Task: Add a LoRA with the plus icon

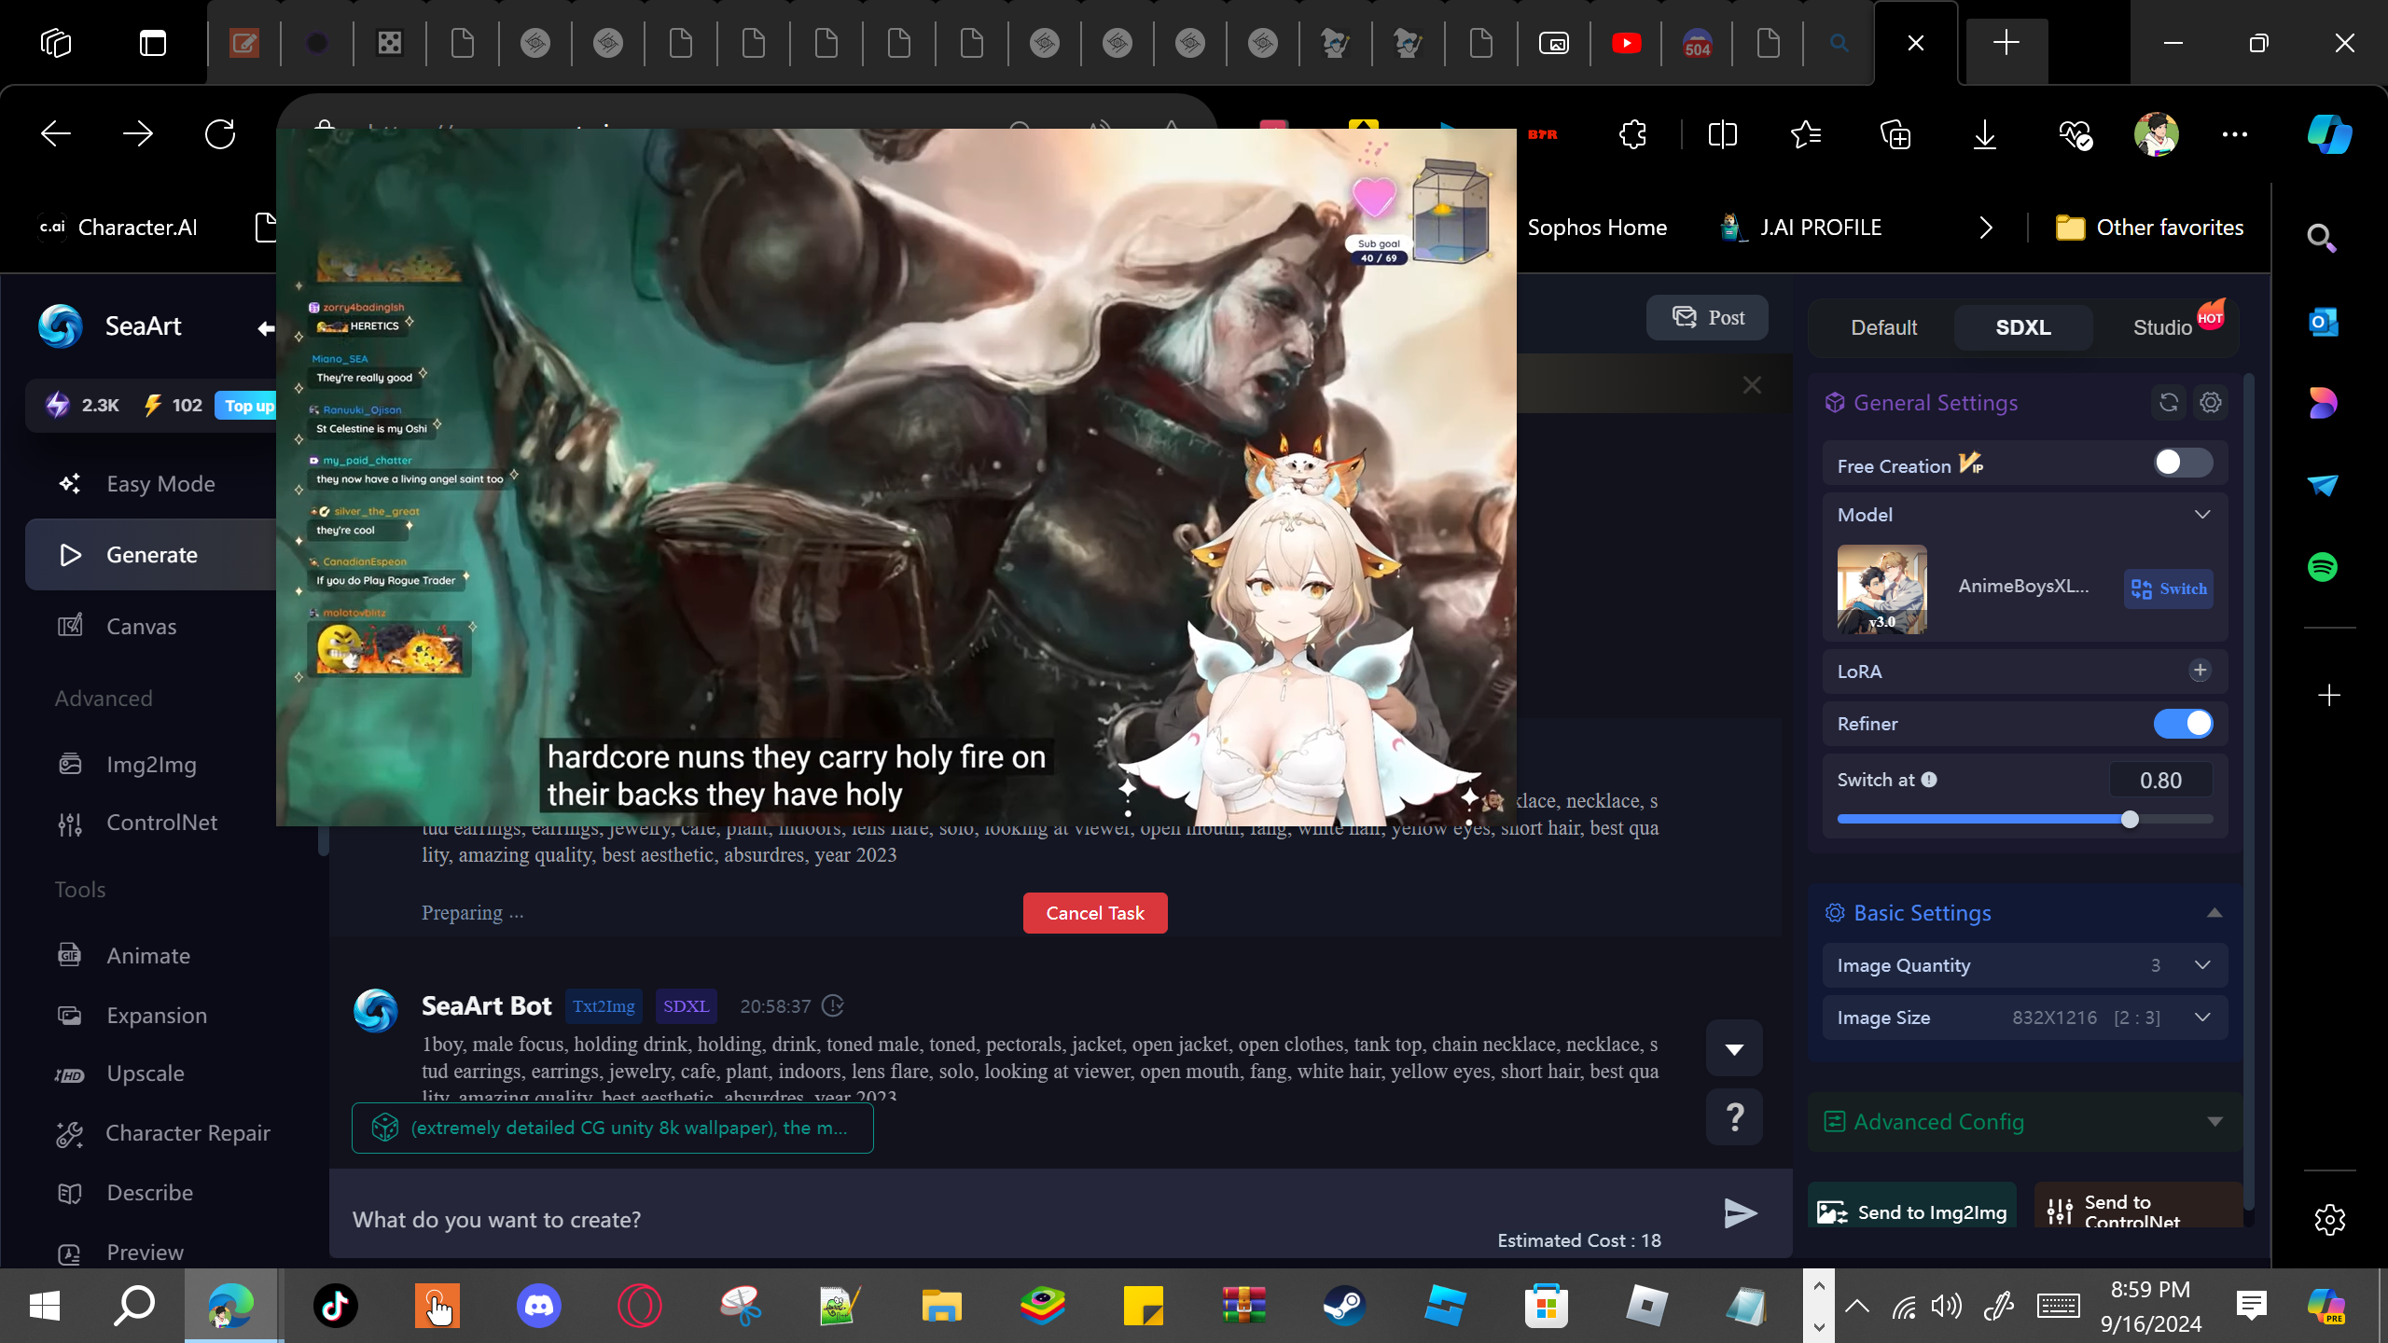Action: (x=2201, y=671)
